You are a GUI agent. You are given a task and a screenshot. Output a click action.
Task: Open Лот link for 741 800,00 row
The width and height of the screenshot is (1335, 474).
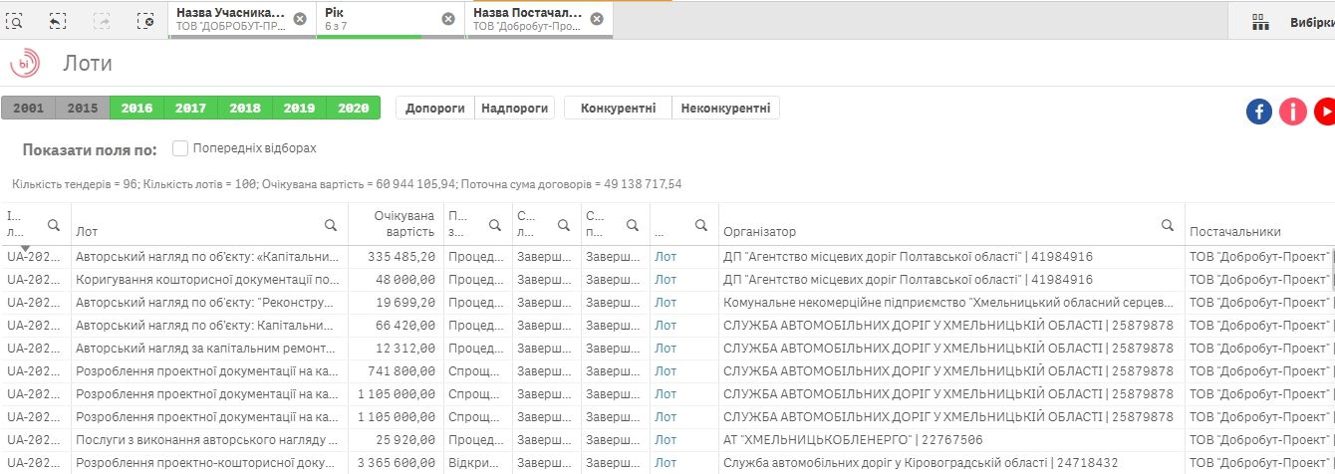pos(665,370)
